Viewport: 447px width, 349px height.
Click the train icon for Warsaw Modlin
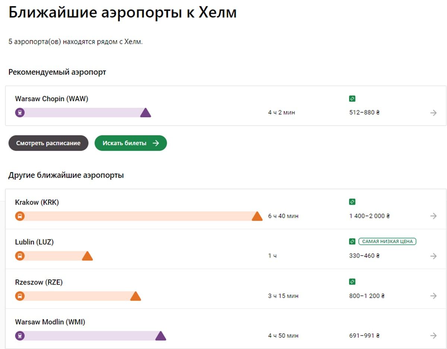(x=20, y=336)
